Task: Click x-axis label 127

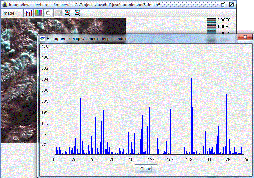Action: (151, 160)
